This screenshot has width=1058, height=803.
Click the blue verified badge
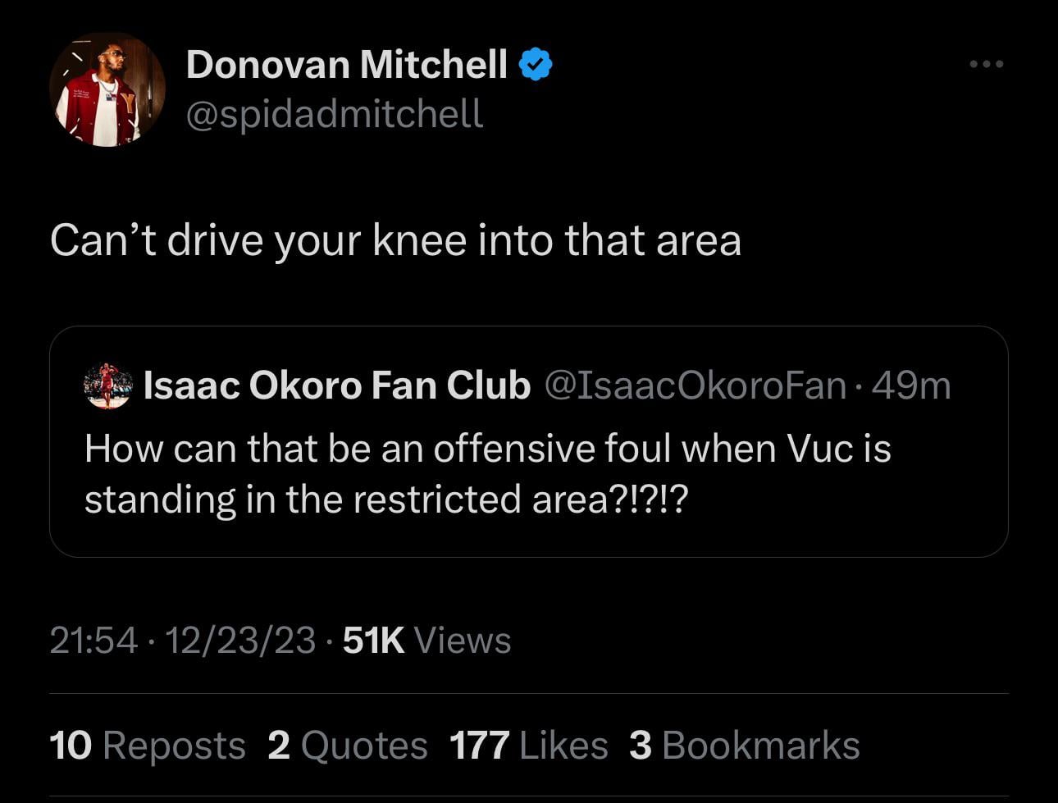click(535, 64)
